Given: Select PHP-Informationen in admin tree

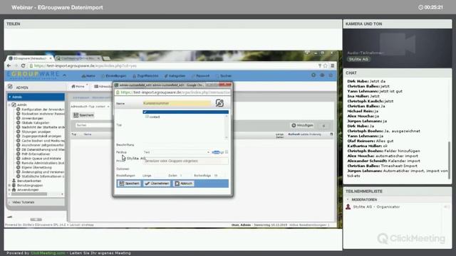Looking at the screenshot, I should [x=33, y=154].
